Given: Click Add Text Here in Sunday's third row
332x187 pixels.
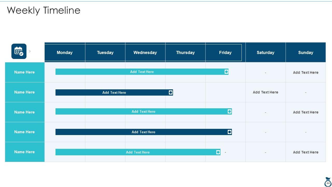Looking at the screenshot, I should [306, 112].
